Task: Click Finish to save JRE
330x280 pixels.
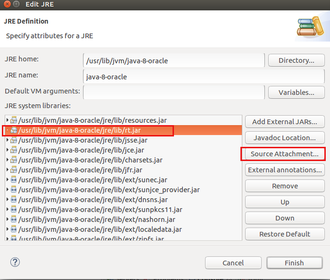Action: (x=295, y=263)
